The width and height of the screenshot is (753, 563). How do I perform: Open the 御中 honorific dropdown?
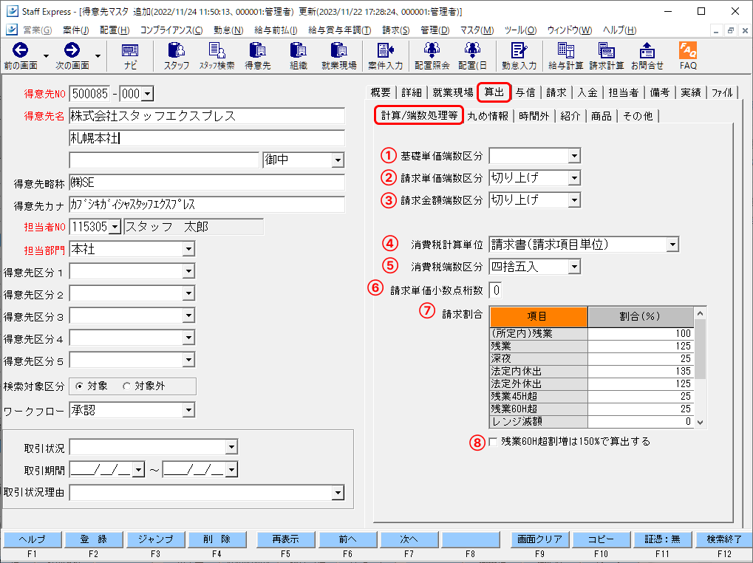point(338,160)
